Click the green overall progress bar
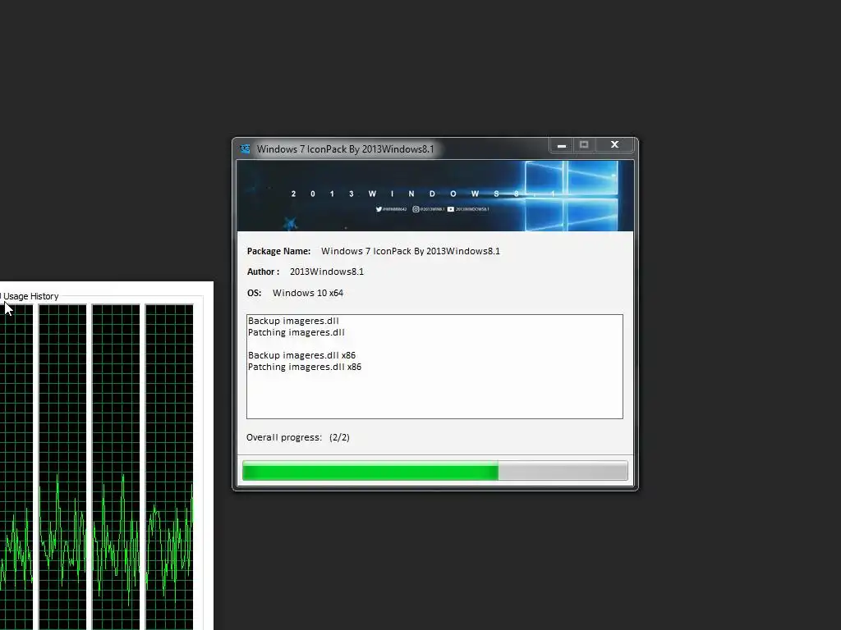The image size is (841, 630). click(x=435, y=472)
